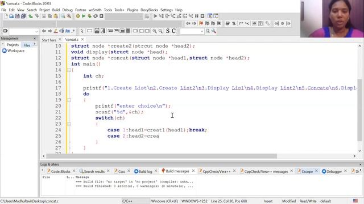Image resolution: width=364 pixels, height=204 pixels.
Task: Click the WINDOWS-1252 encoding in status bar
Action: 195,201
